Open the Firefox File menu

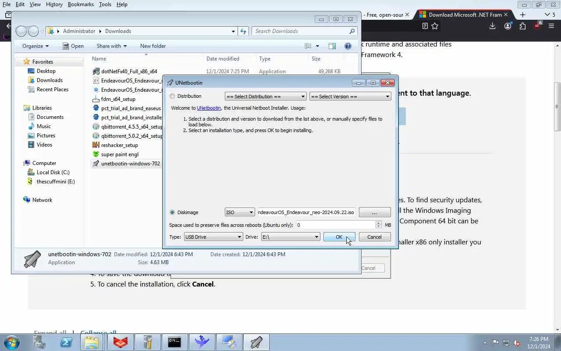pyautogui.click(x=7, y=4)
